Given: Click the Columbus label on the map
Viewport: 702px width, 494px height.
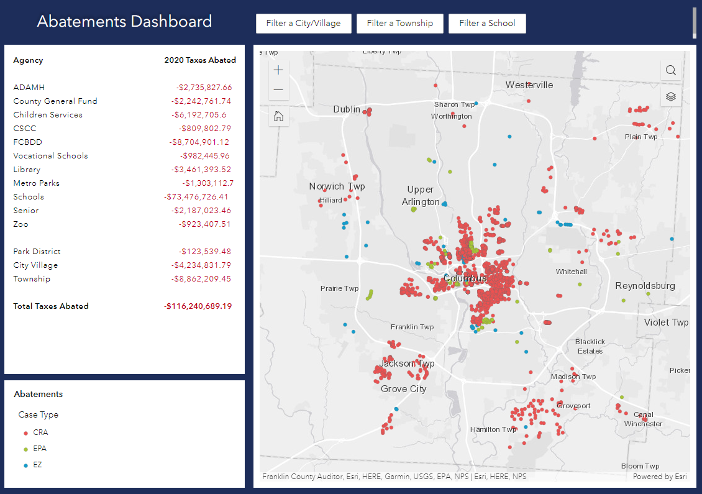Looking at the screenshot, I should 465,278.
